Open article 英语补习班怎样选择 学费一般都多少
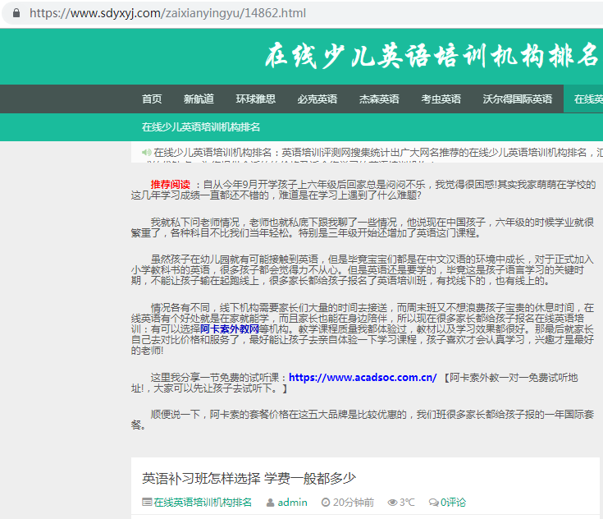Viewport: 603px width, 519px height. [249, 478]
